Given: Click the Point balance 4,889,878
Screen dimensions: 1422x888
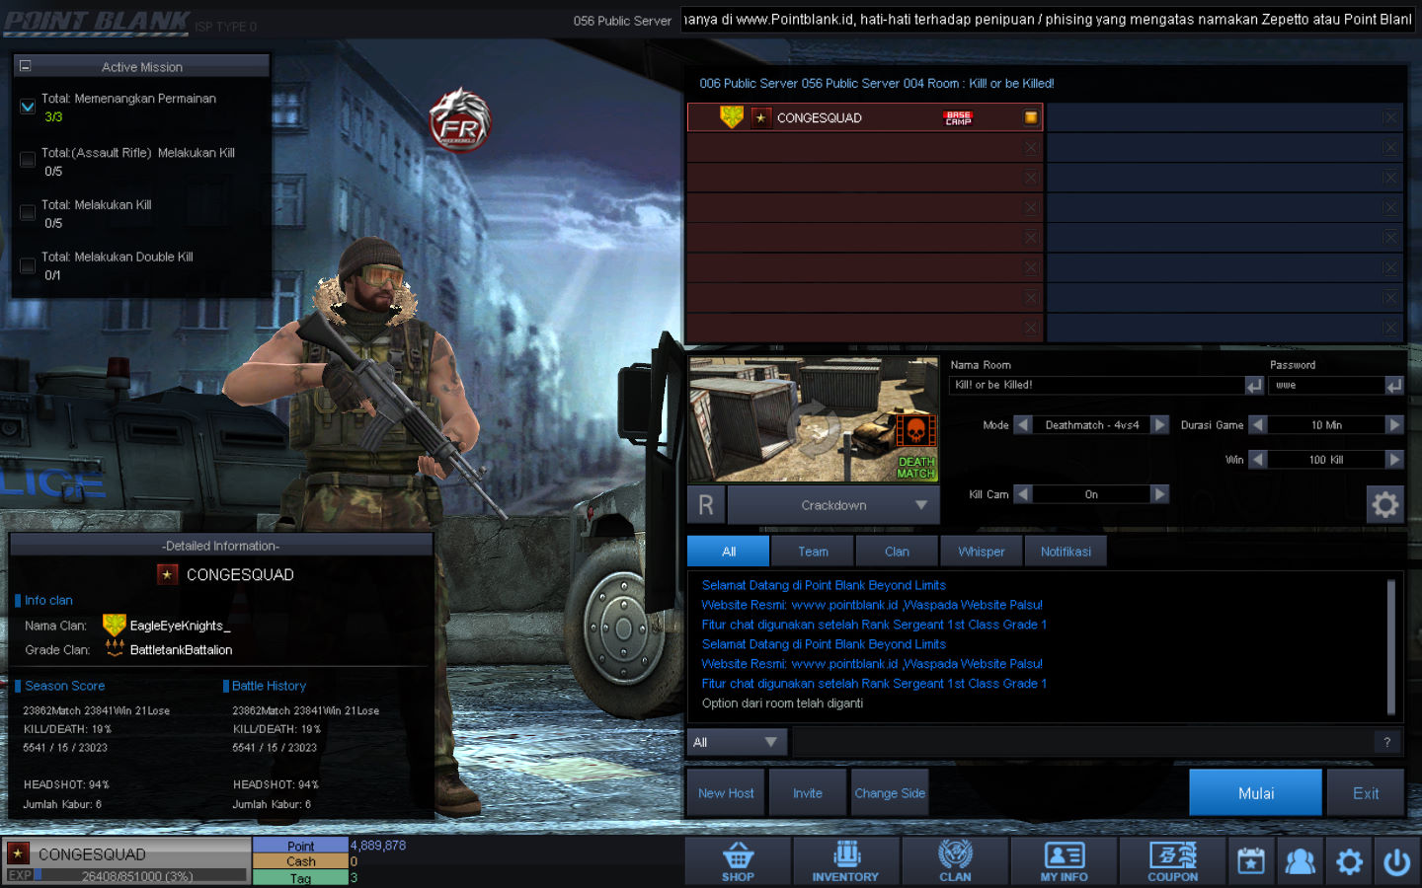Looking at the screenshot, I should [x=378, y=845].
